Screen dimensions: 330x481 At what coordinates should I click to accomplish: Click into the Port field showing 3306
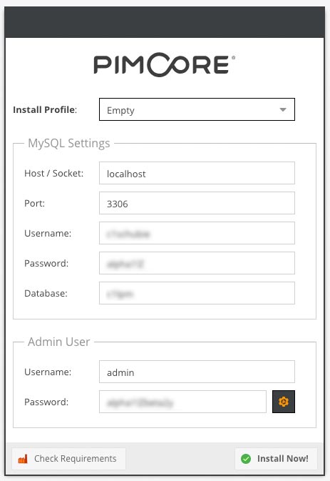pyautogui.click(x=197, y=204)
